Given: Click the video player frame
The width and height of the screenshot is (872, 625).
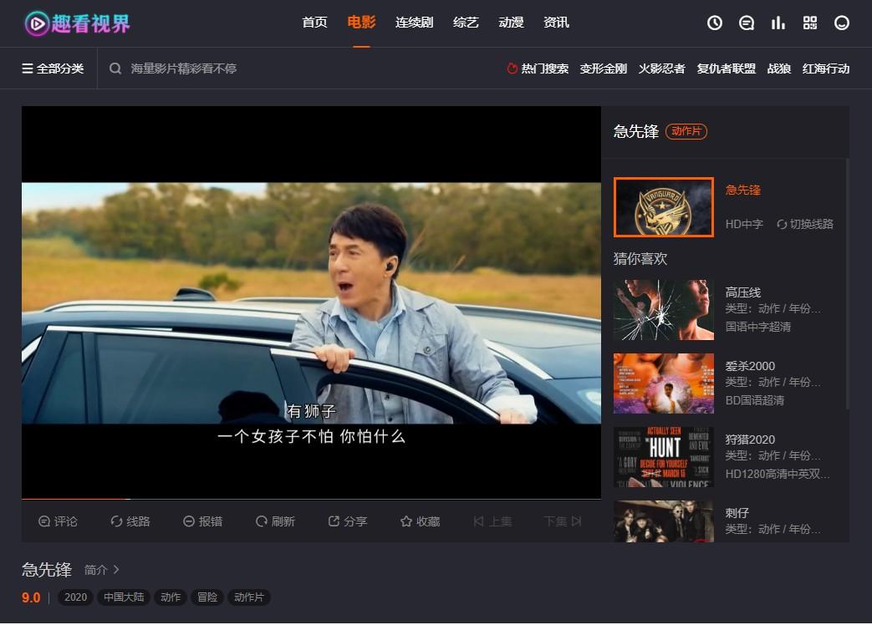Looking at the screenshot, I should click(x=311, y=302).
